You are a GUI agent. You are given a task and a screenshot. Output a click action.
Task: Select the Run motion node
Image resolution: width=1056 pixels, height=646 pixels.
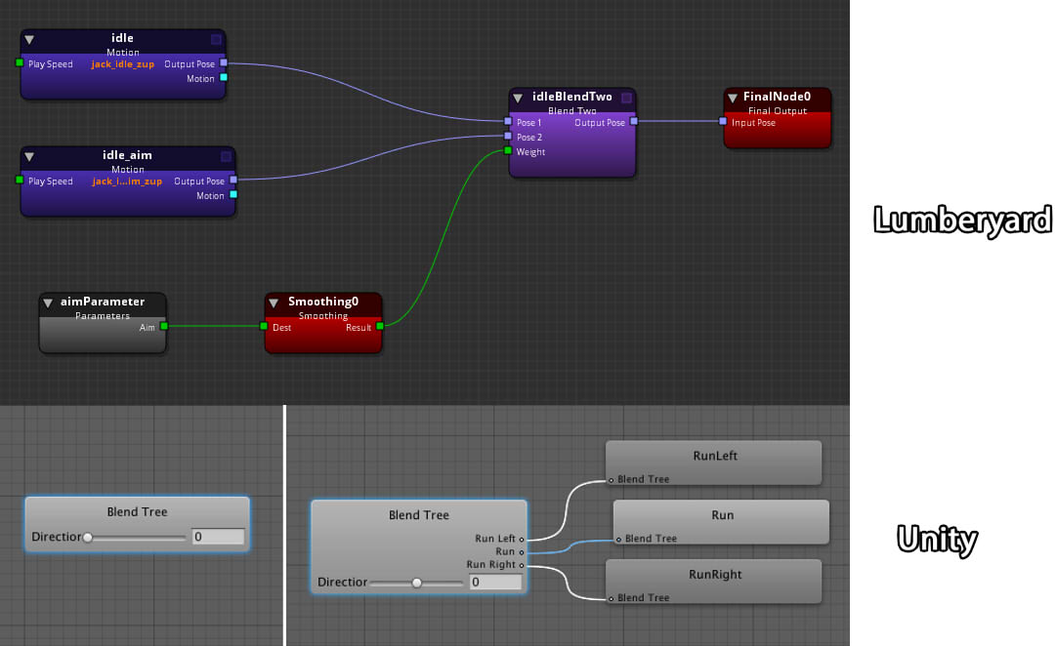[721, 522]
